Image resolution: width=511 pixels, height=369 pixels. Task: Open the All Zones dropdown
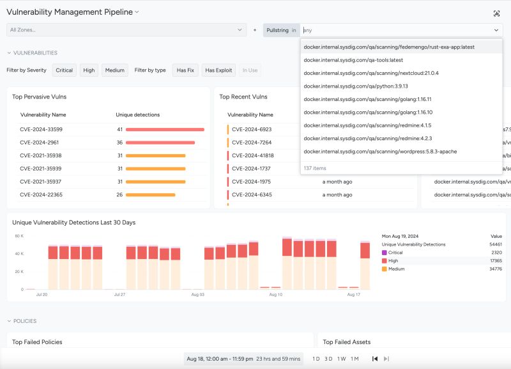125,29
